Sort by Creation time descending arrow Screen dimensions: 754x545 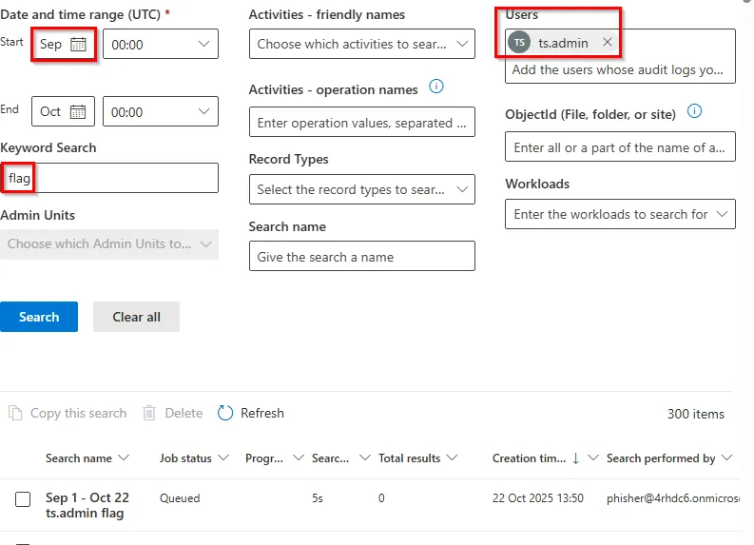(x=575, y=458)
